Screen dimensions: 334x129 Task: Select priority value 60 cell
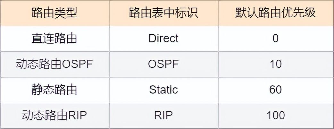coord(275,90)
